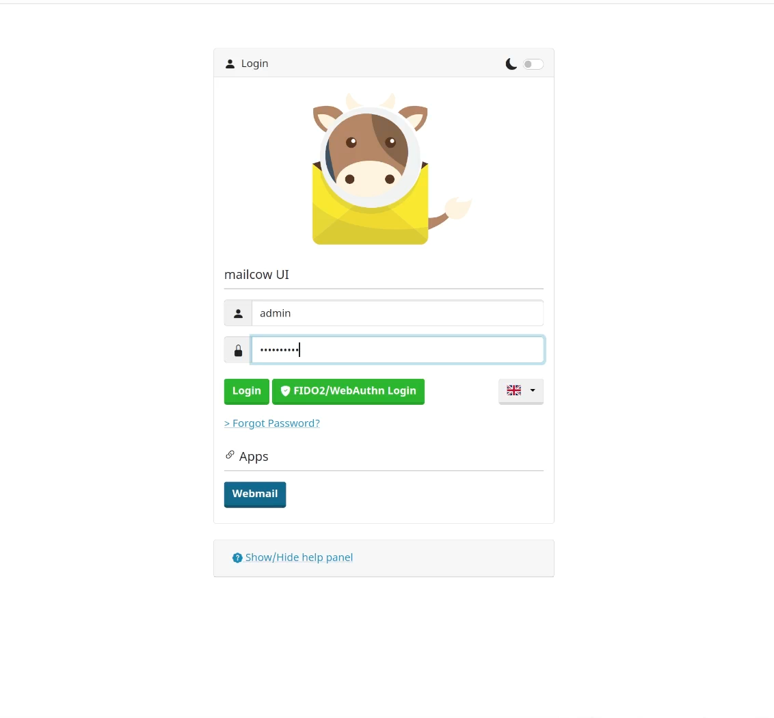Image resolution: width=774 pixels, height=718 pixels.
Task: Click the link icon beside Apps
Action: point(230,455)
